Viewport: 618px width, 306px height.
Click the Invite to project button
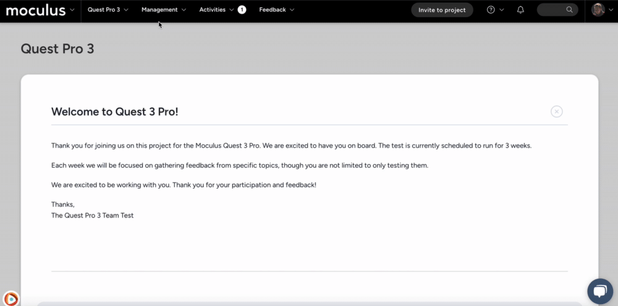[442, 10]
